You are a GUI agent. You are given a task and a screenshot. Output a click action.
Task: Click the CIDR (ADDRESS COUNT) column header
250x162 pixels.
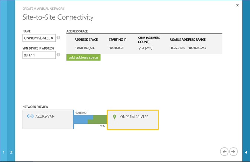coord(149,40)
